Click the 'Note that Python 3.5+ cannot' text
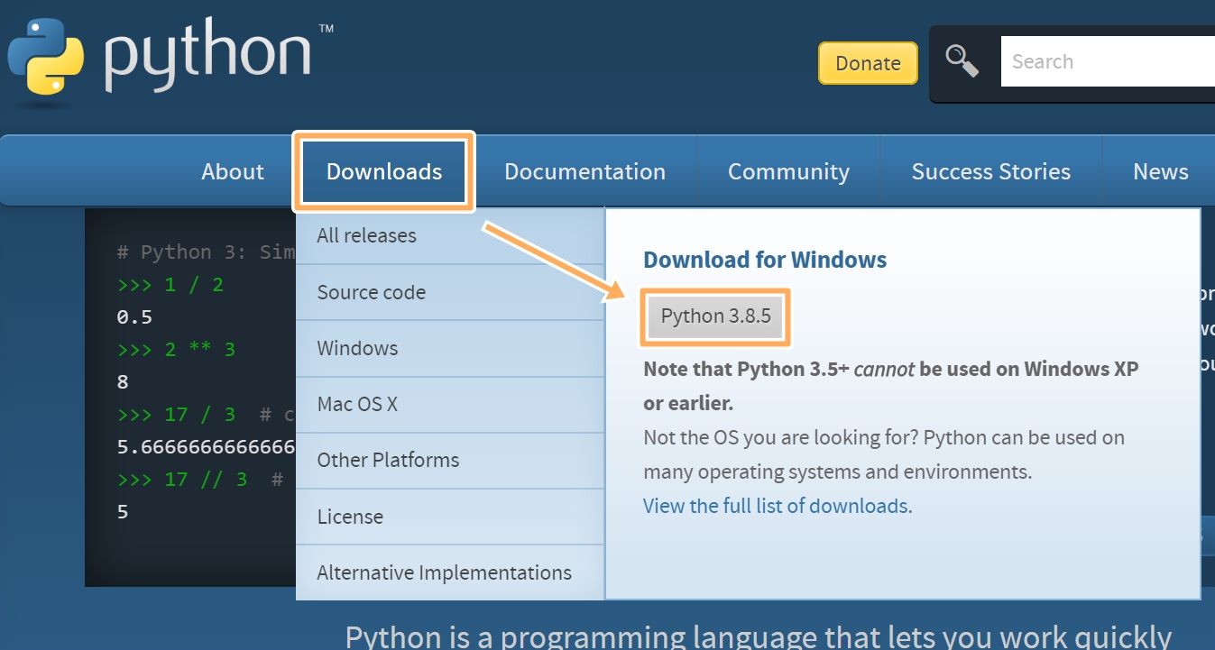1215x650 pixels. (778, 370)
